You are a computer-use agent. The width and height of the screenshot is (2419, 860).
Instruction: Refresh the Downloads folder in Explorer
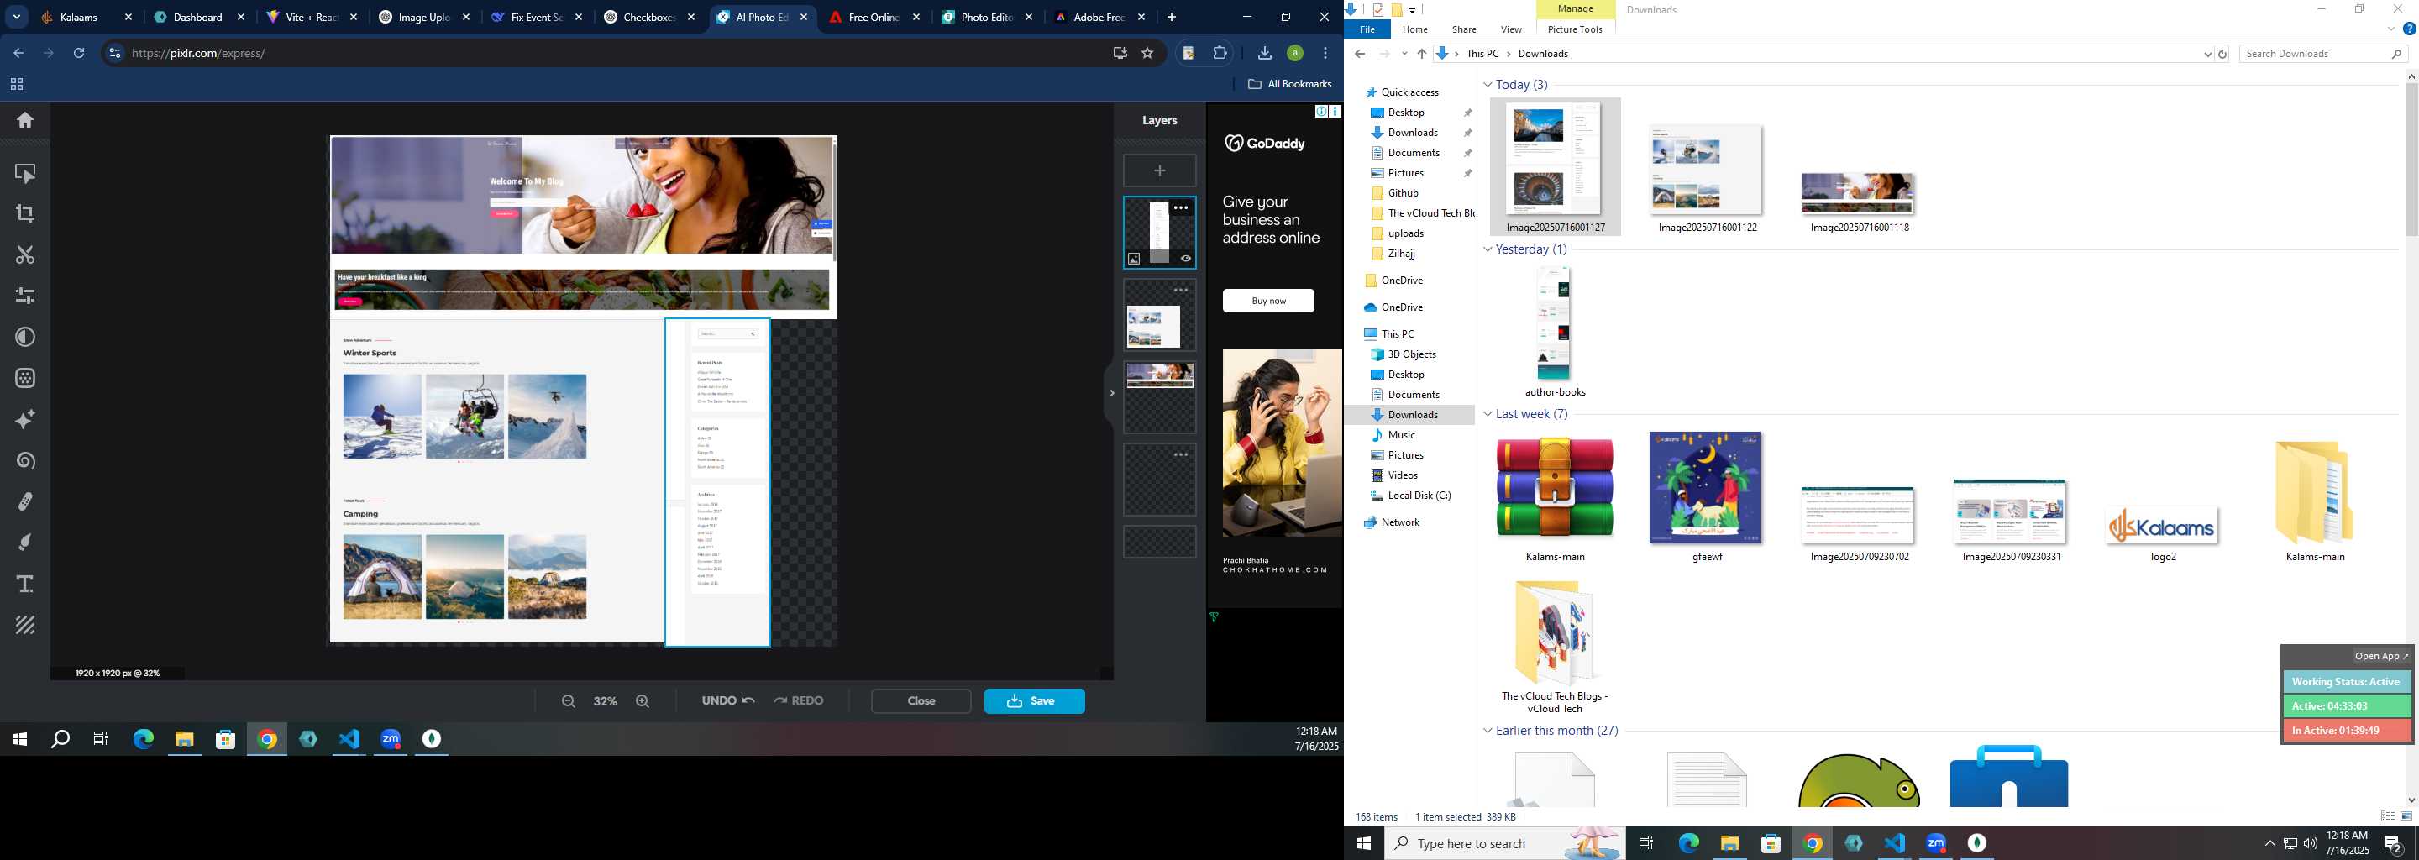(x=2222, y=54)
